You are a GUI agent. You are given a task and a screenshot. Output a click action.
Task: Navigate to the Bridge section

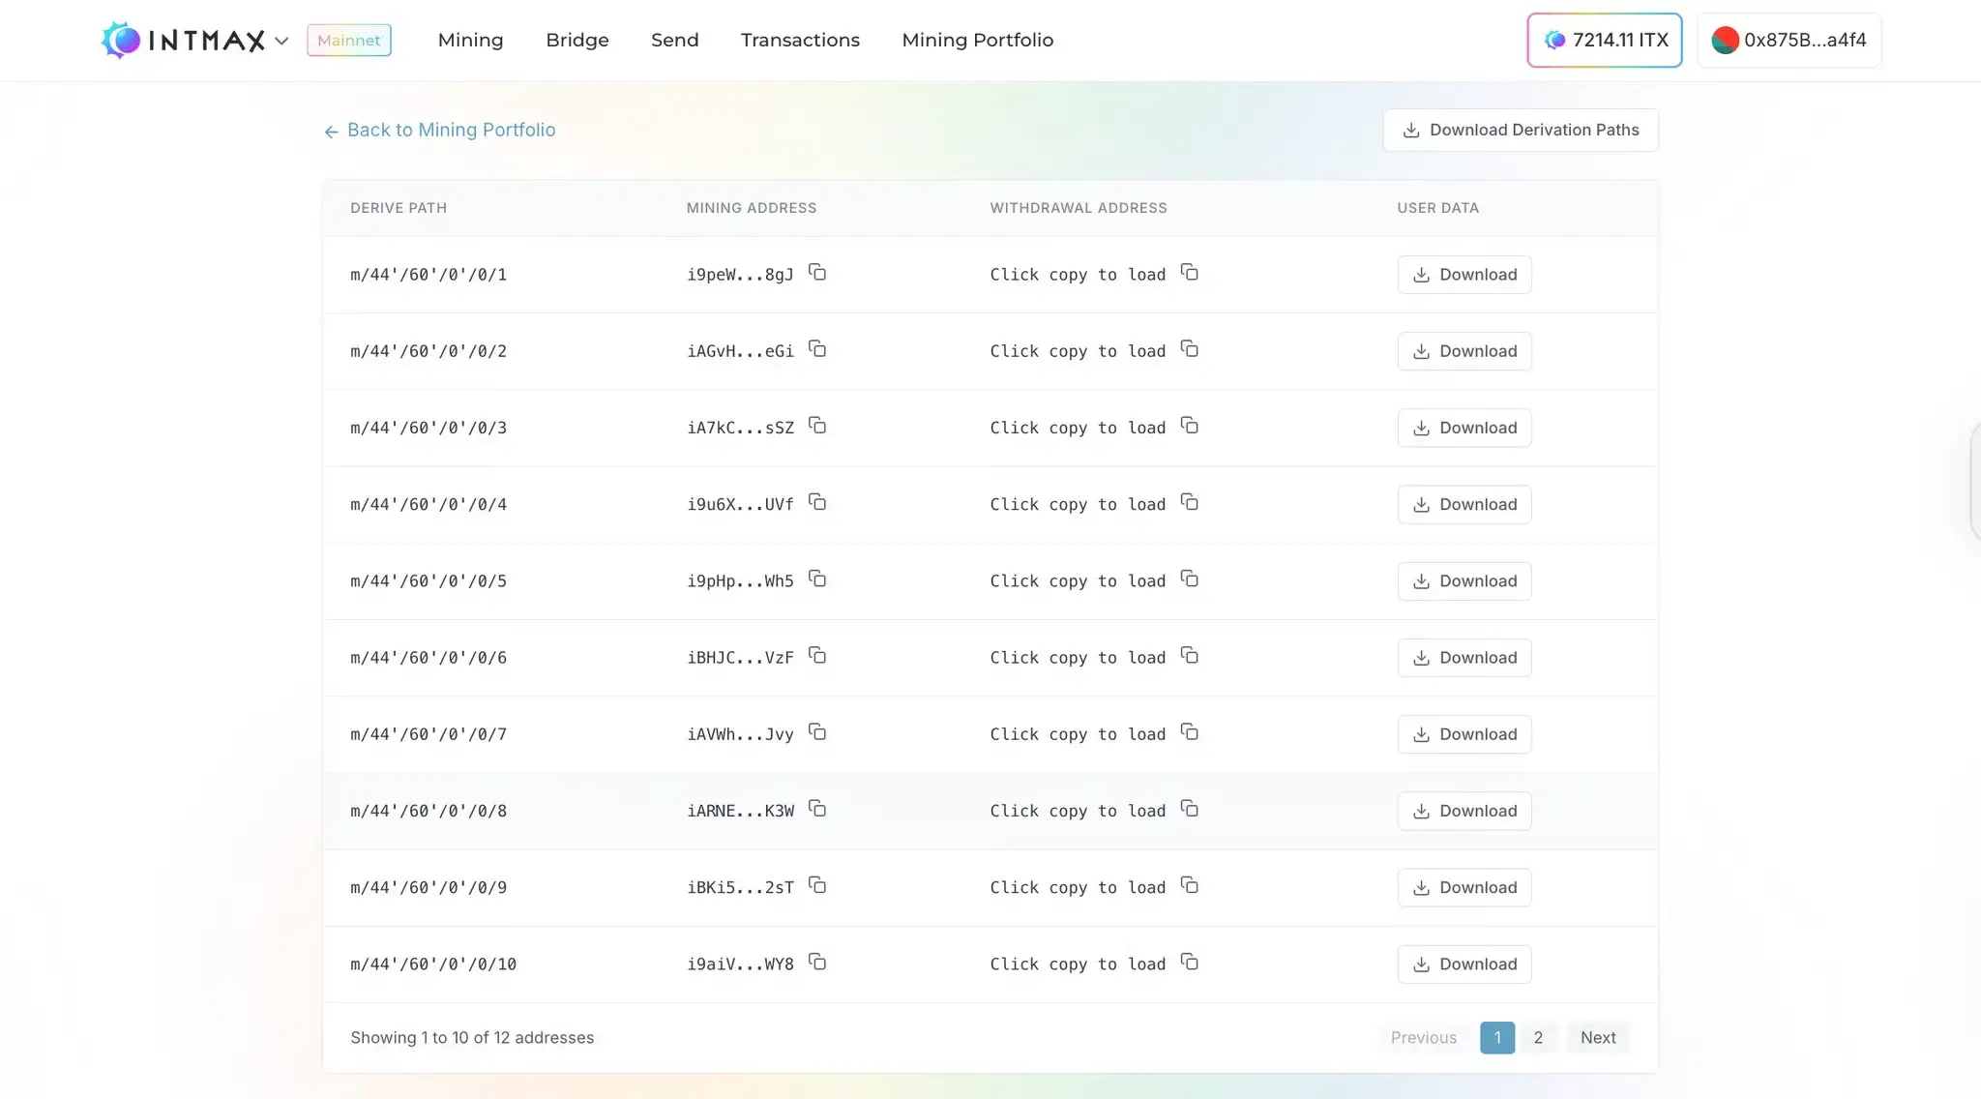pos(577,40)
